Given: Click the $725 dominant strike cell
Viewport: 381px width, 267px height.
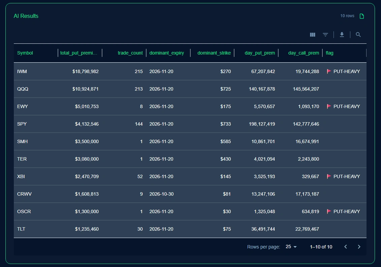Looking at the screenshot, I should [225, 89].
